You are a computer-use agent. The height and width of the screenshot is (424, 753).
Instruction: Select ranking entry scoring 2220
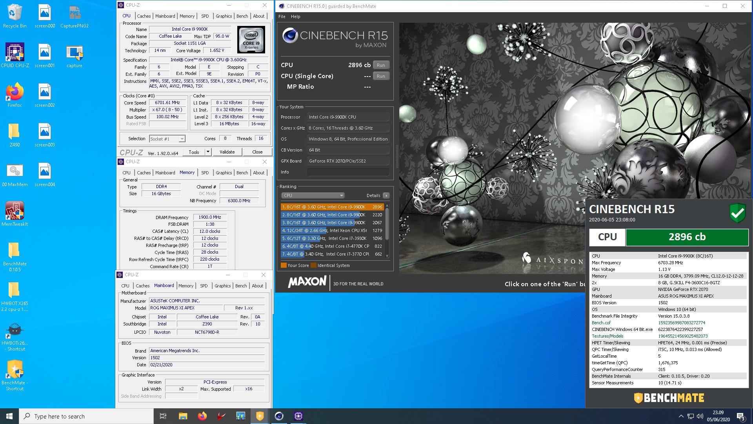coord(332,215)
